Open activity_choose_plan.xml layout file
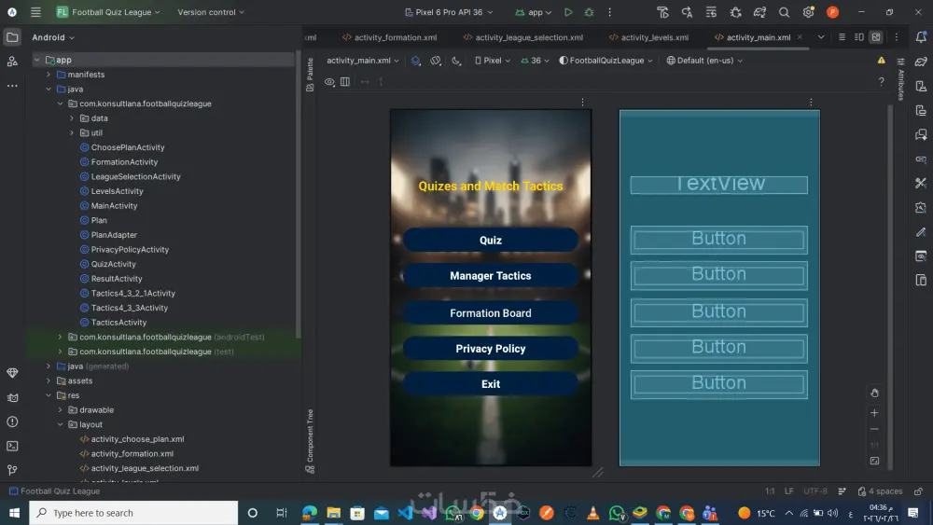 (x=137, y=439)
